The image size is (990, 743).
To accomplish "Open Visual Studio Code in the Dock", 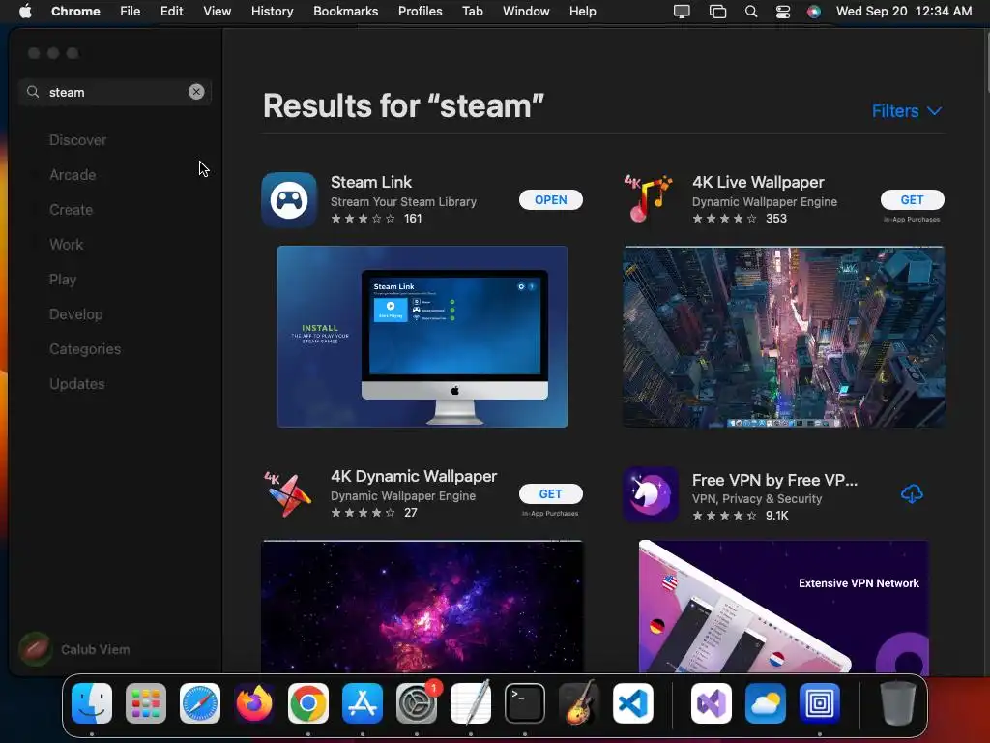I will [633, 702].
